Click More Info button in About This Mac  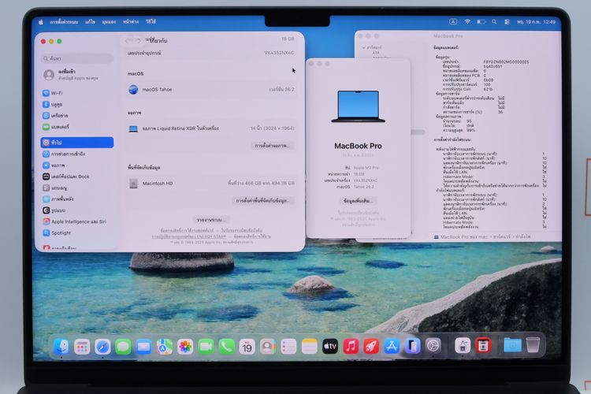(358, 201)
